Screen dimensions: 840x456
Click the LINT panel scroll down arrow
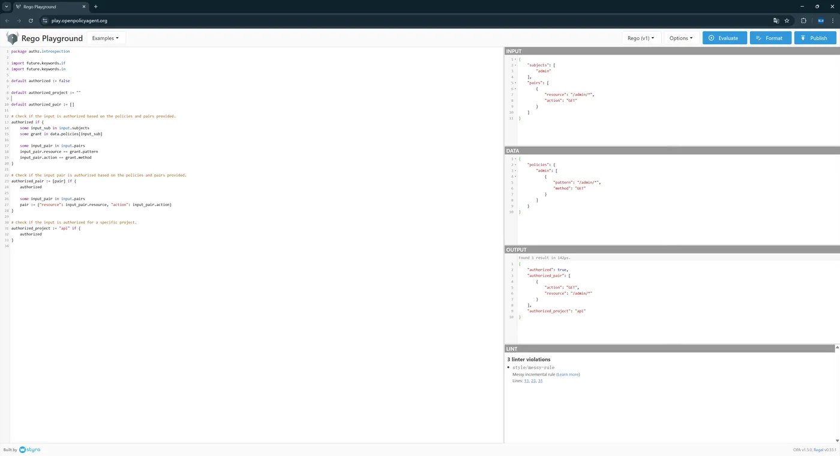[x=837, y=440]
